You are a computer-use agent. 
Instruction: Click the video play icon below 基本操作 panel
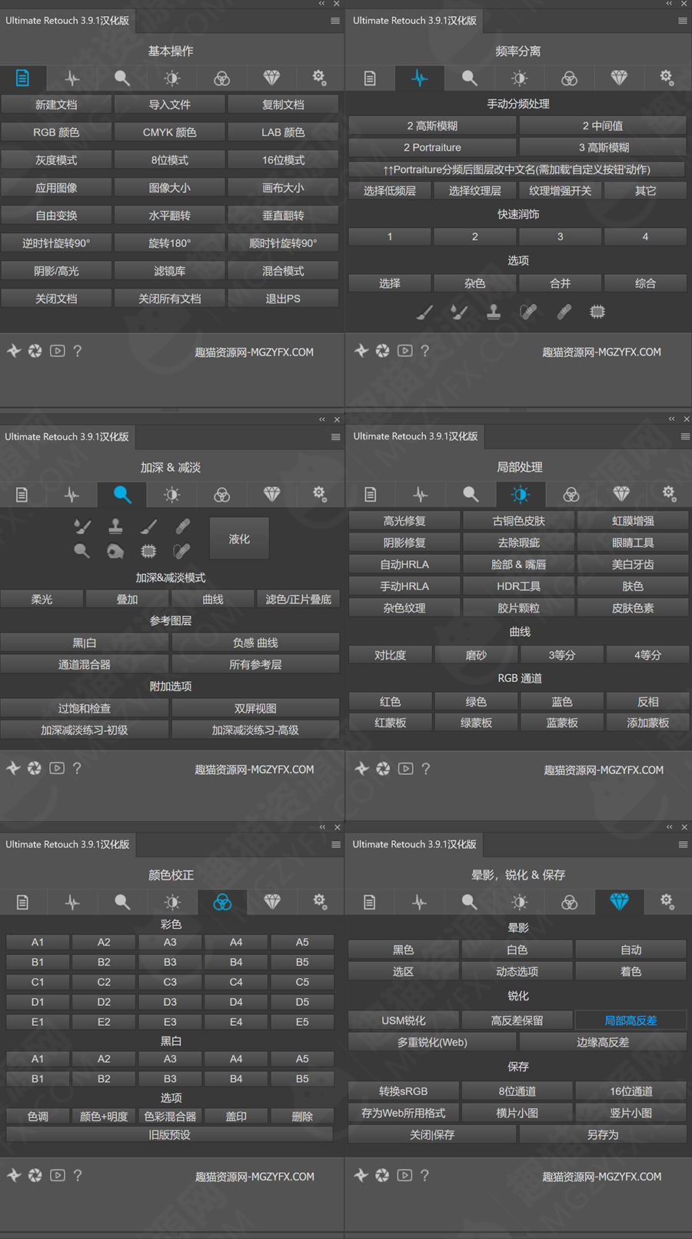pos(58,351)
